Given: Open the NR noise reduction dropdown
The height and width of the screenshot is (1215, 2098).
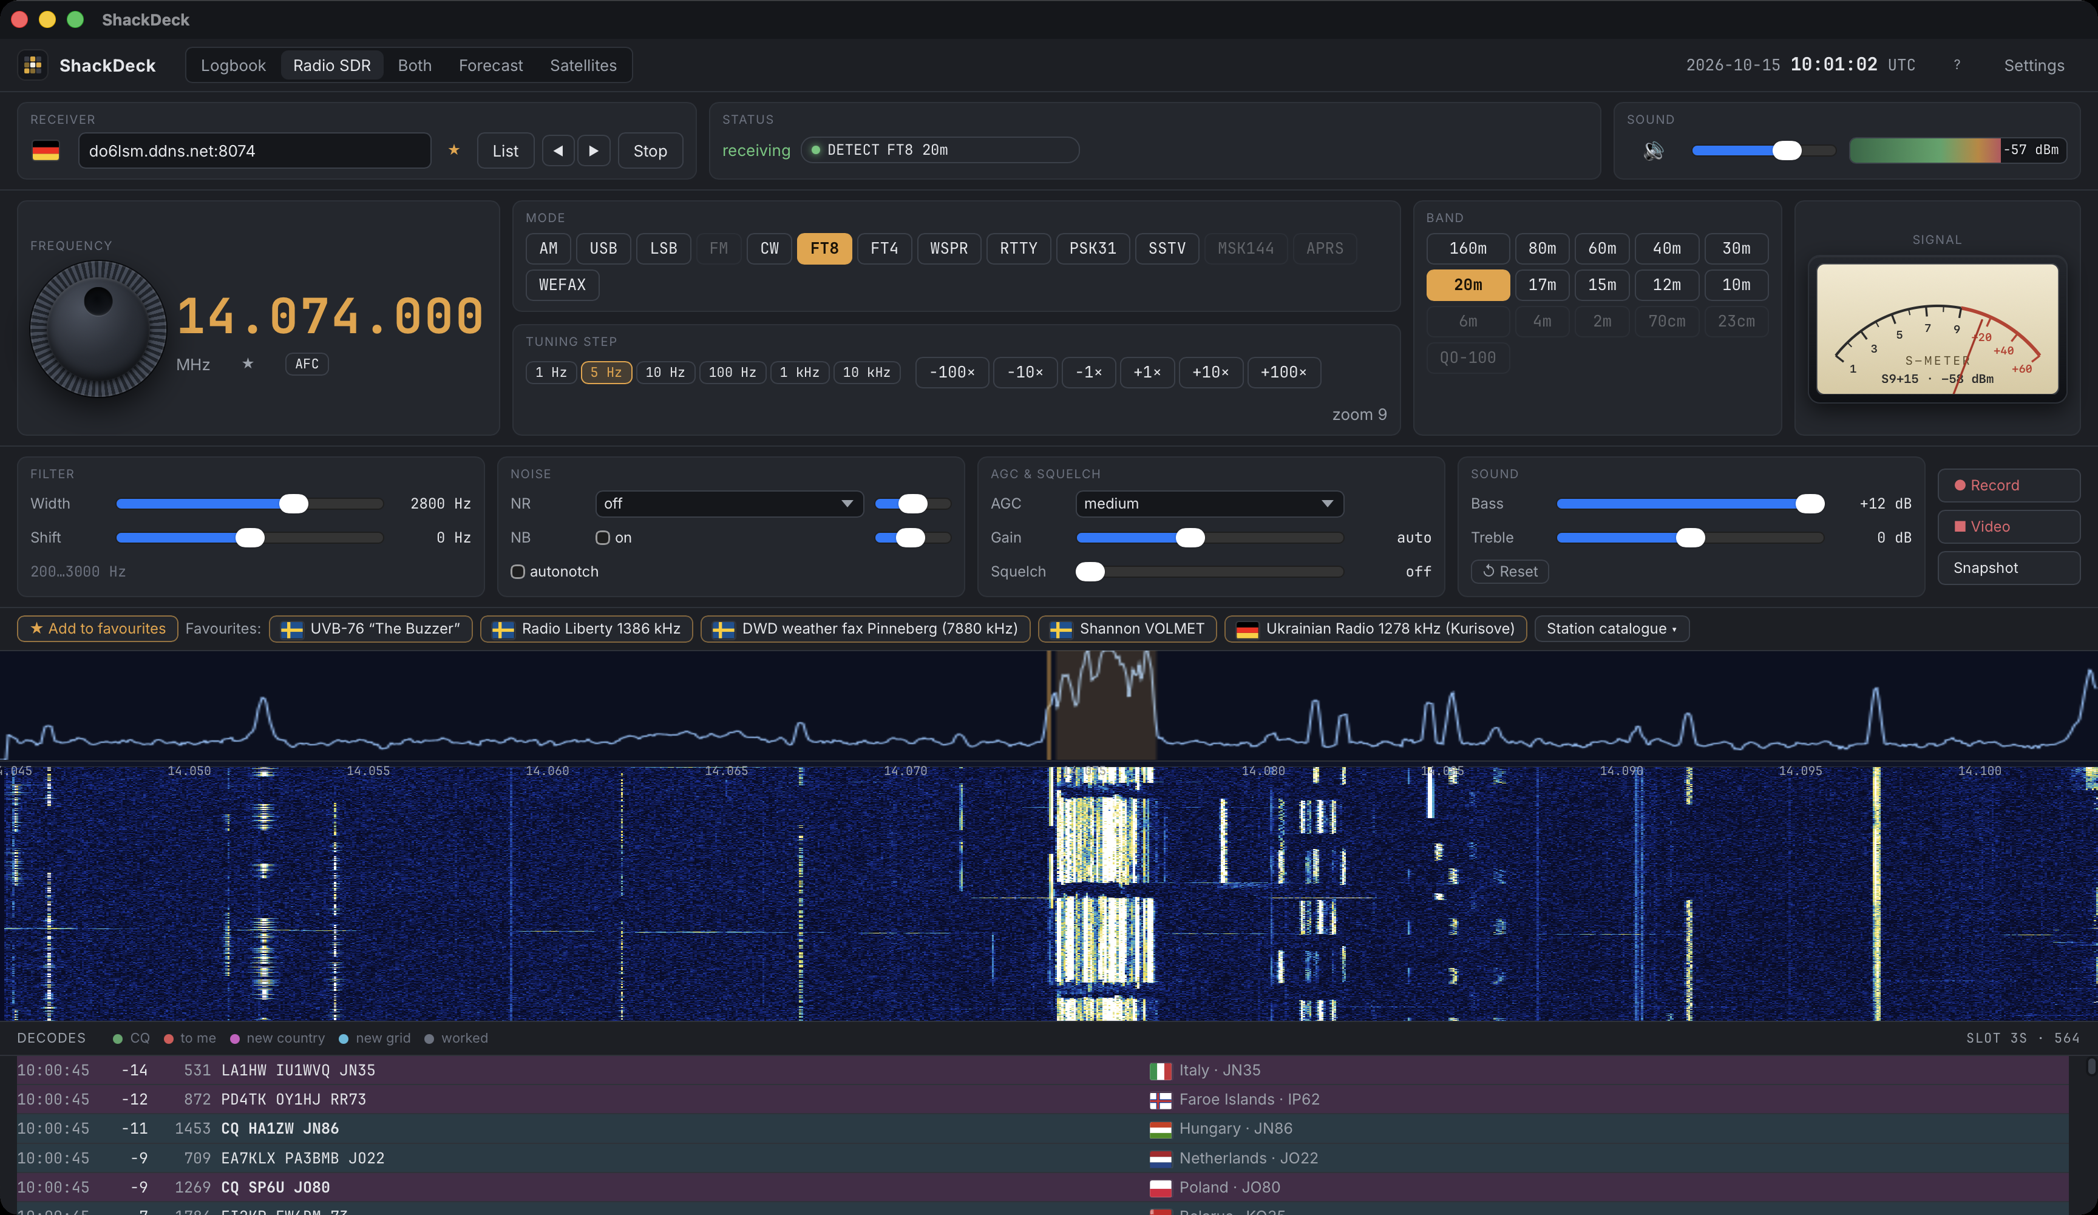Looking at the screenshot, I should (729, 504).
